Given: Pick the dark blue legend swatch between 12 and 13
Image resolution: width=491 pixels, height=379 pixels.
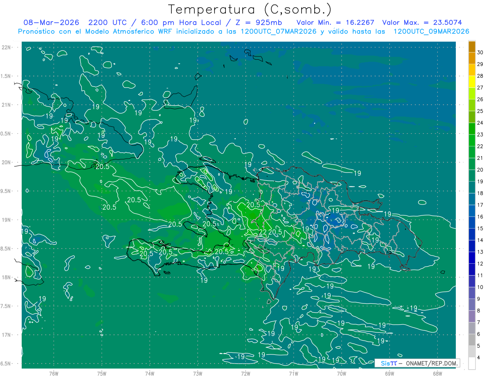Looking at the screenshot, I should click(x=472, y=258).
